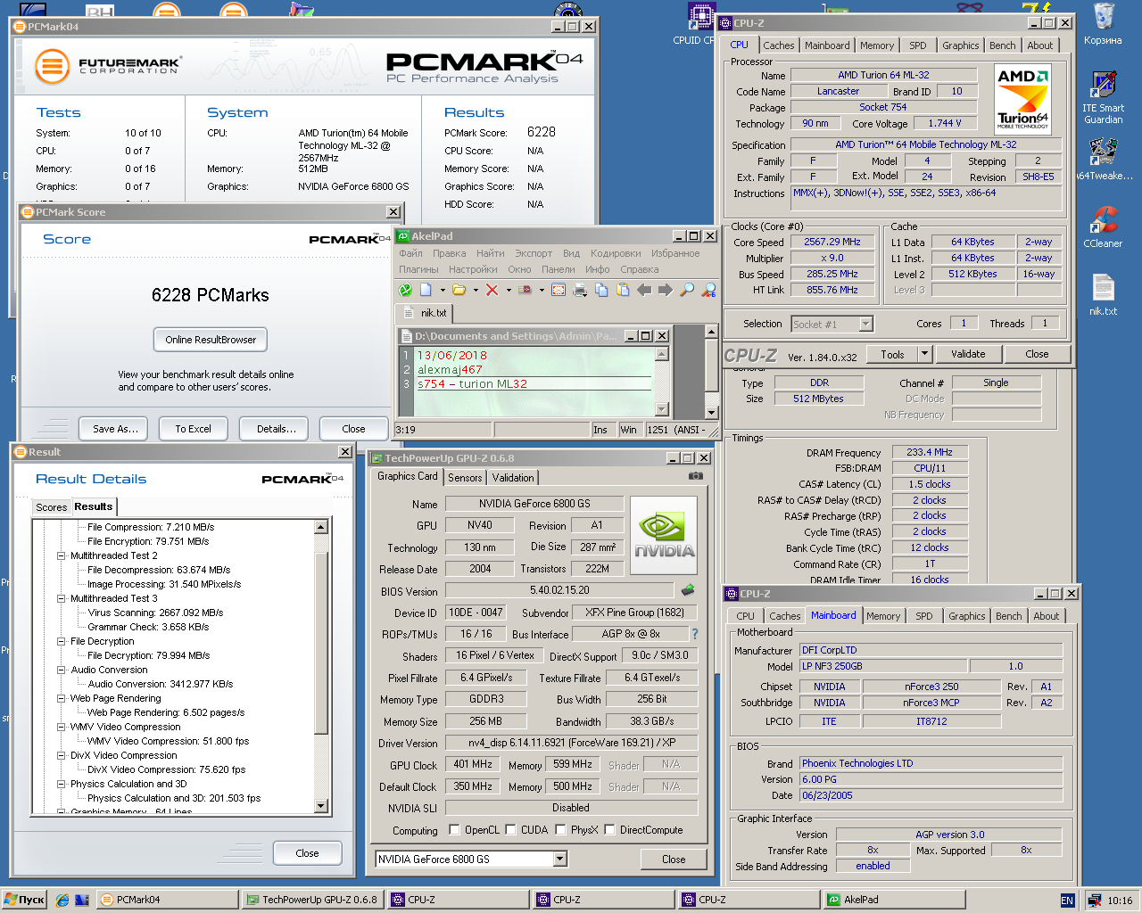
Task: Collapse the Web Page Rendering tree node
Action: click(x=62, y=698)
